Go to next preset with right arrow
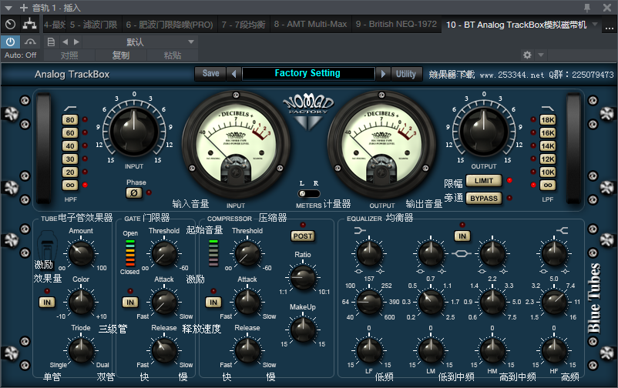Viewport: 618px width, 388px height. pos(76,42)
